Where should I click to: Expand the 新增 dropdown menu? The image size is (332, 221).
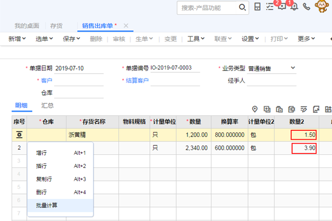point(18,39)
